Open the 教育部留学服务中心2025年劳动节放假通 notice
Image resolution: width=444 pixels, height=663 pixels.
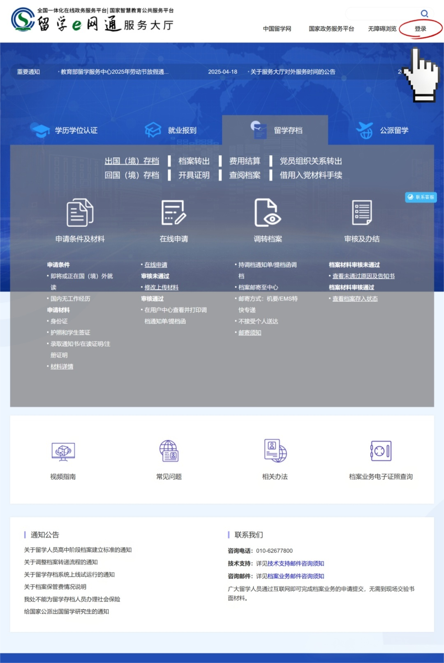tap(114, 72)
